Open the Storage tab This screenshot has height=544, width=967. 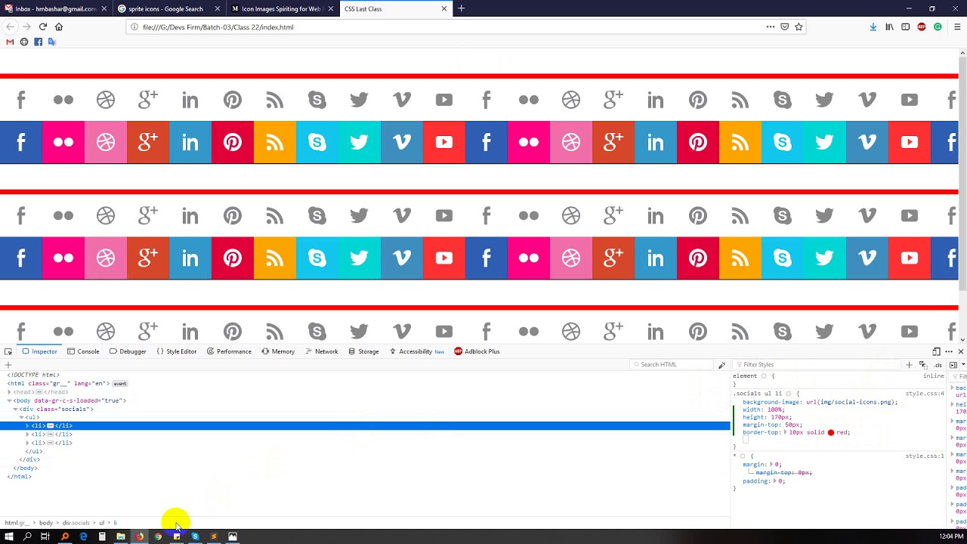(x=363, y=351)
